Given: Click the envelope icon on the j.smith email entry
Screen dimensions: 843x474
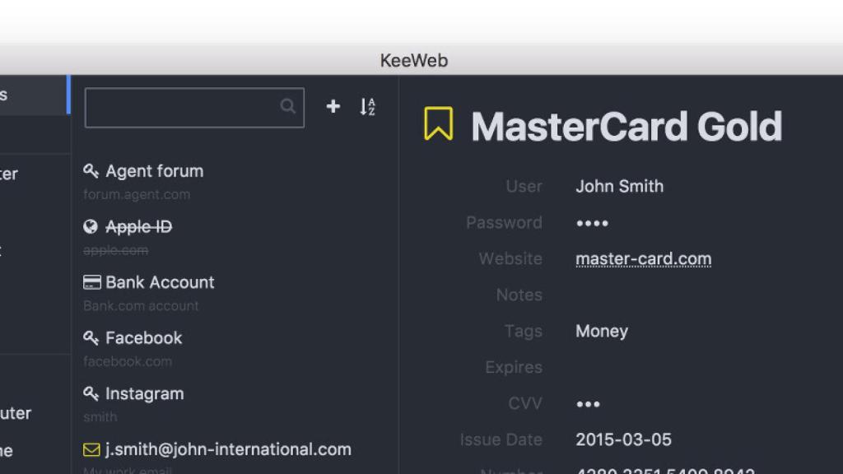Looking at the screenshot, I should [x=91, y=449].
